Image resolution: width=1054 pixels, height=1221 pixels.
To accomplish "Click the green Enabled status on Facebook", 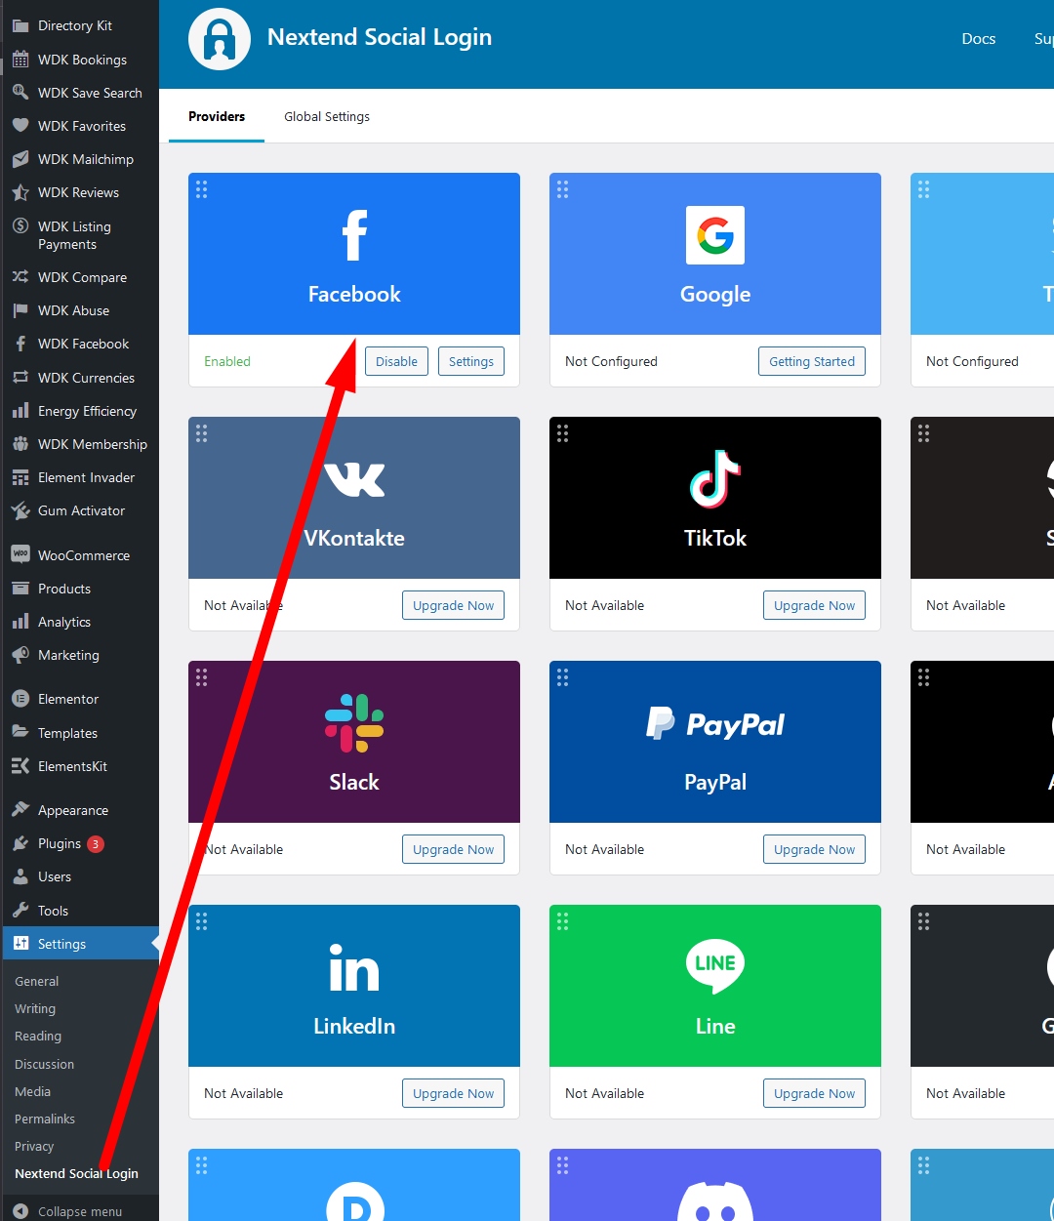I will tap(227, 361).
